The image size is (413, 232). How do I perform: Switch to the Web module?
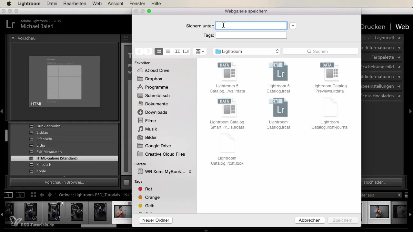tap(402, 27)
